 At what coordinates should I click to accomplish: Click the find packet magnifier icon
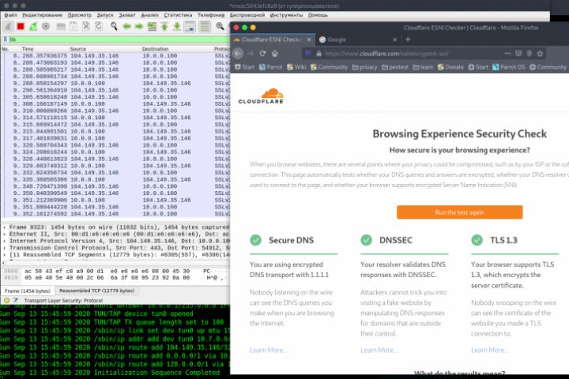coord(114,27)
